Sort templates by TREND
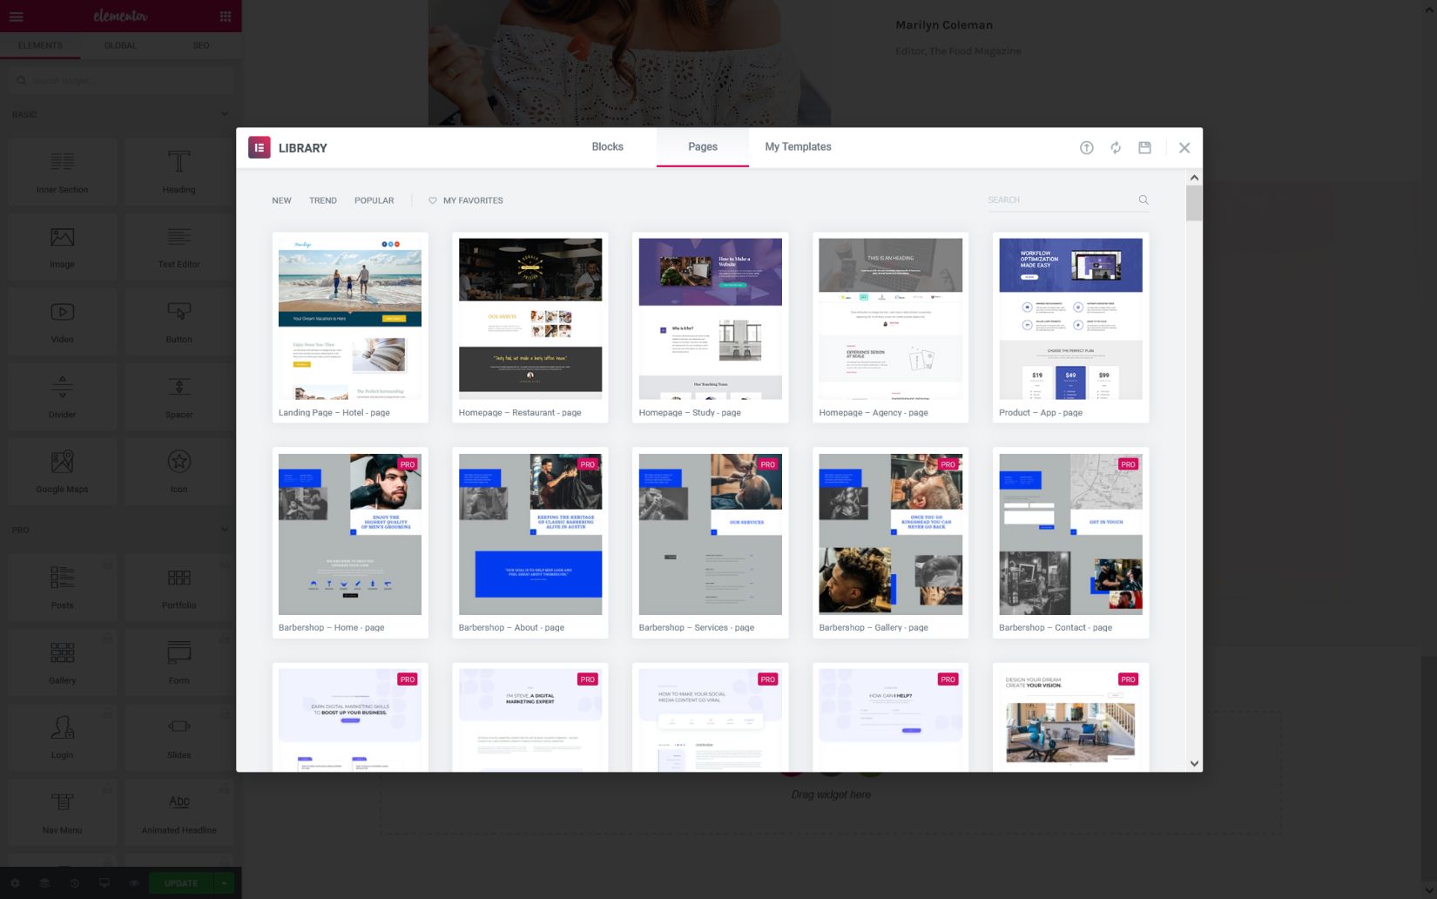The height and width of the screenshot is (899, 1437). [322, 200]
